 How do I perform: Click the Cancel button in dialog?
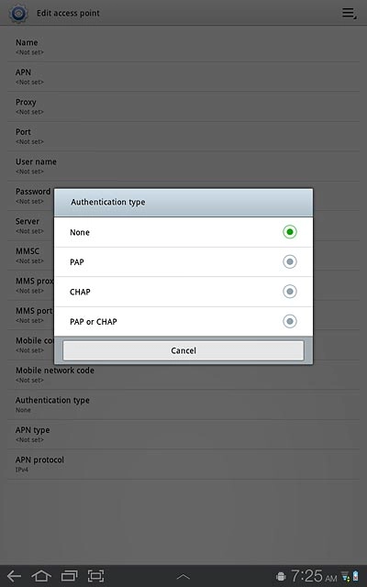pyautogui.click(x=183, y=350)
